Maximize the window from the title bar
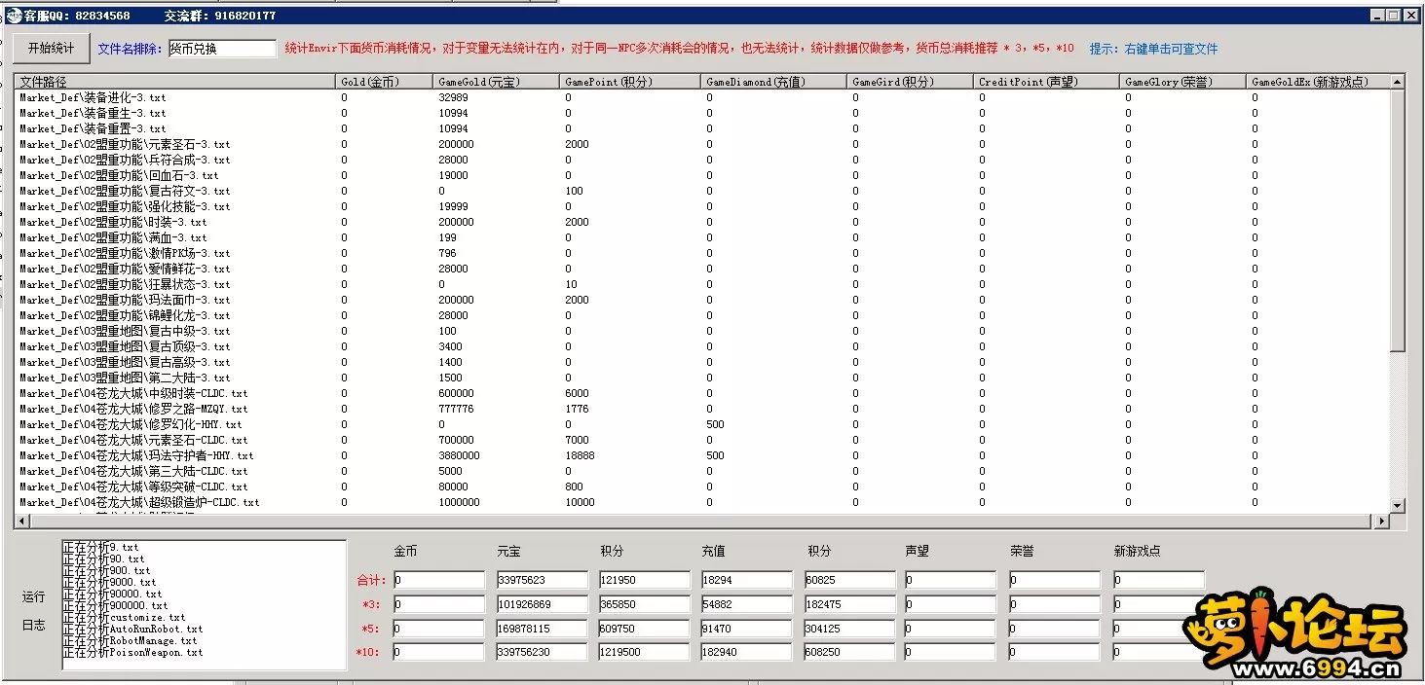This screenshot has height=685, width=1425. (1393, 16)
